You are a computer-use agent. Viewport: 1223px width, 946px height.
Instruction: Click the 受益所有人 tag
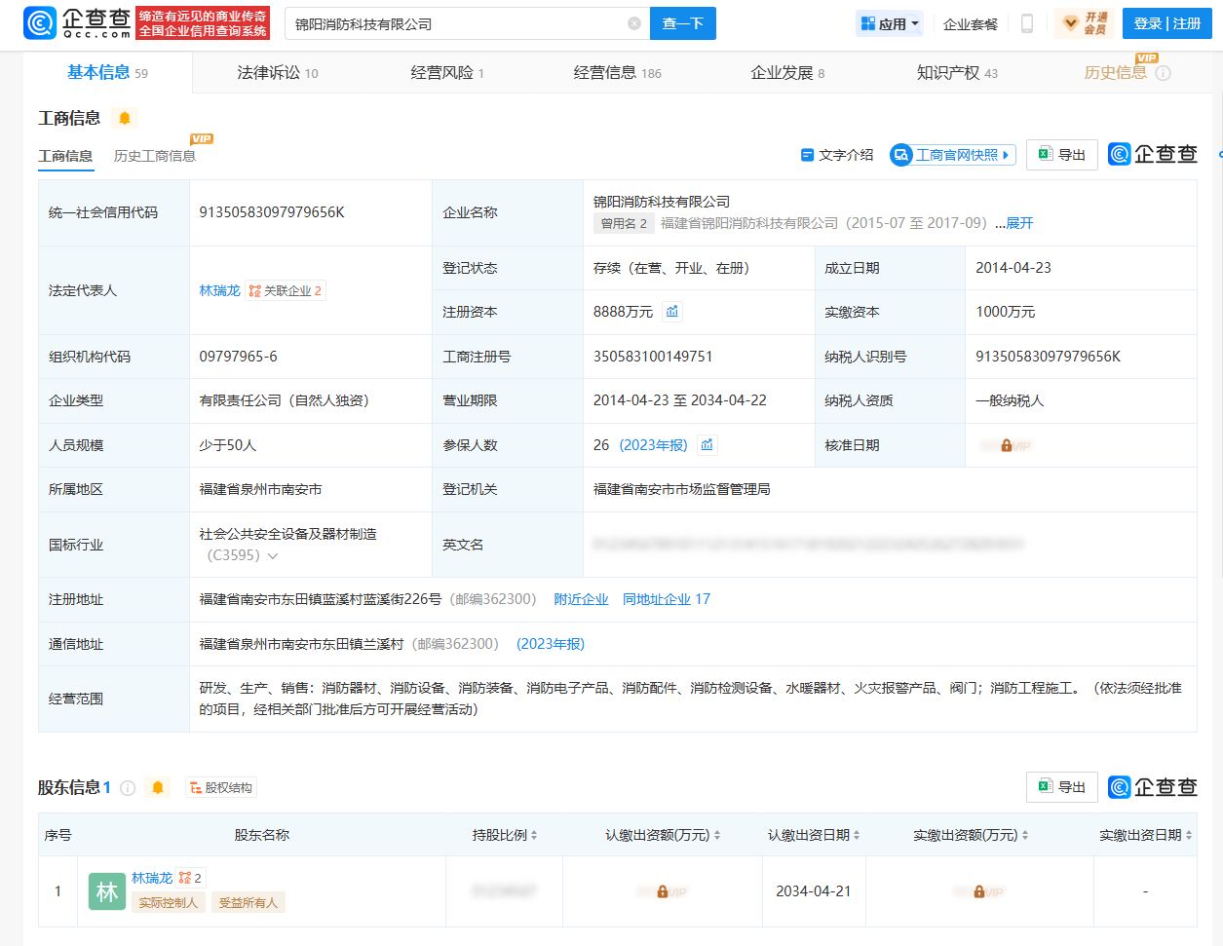point(248,903)
